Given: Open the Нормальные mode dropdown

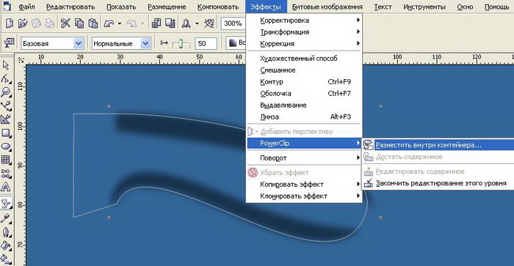Looking at the screenshot, I should click(145, 43).
